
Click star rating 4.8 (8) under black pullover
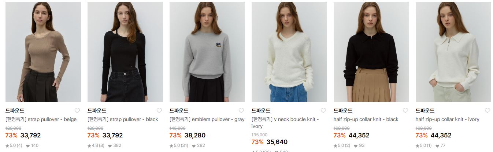click(96, 145)
